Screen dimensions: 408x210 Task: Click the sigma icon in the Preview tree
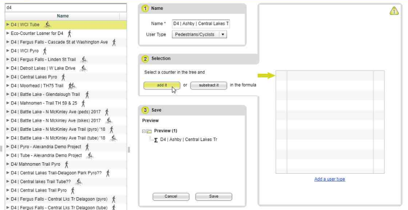pos(156,140)
